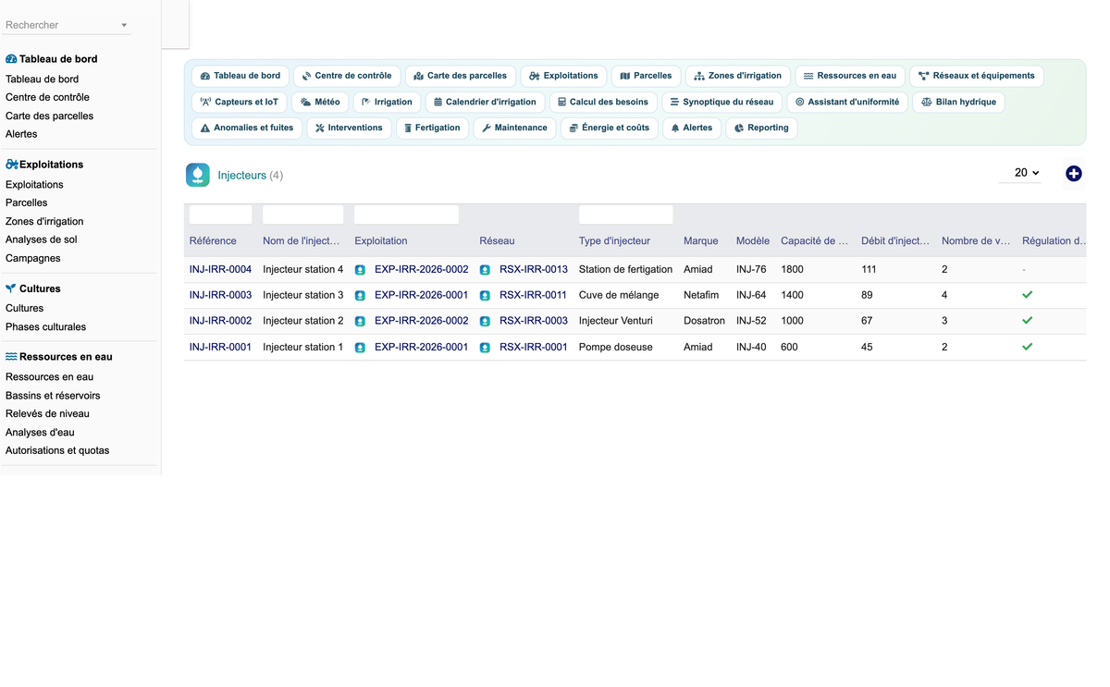Open Énergie et coûts toolbar button
This screenshot has height=687, width=1110.
[610, 128]
